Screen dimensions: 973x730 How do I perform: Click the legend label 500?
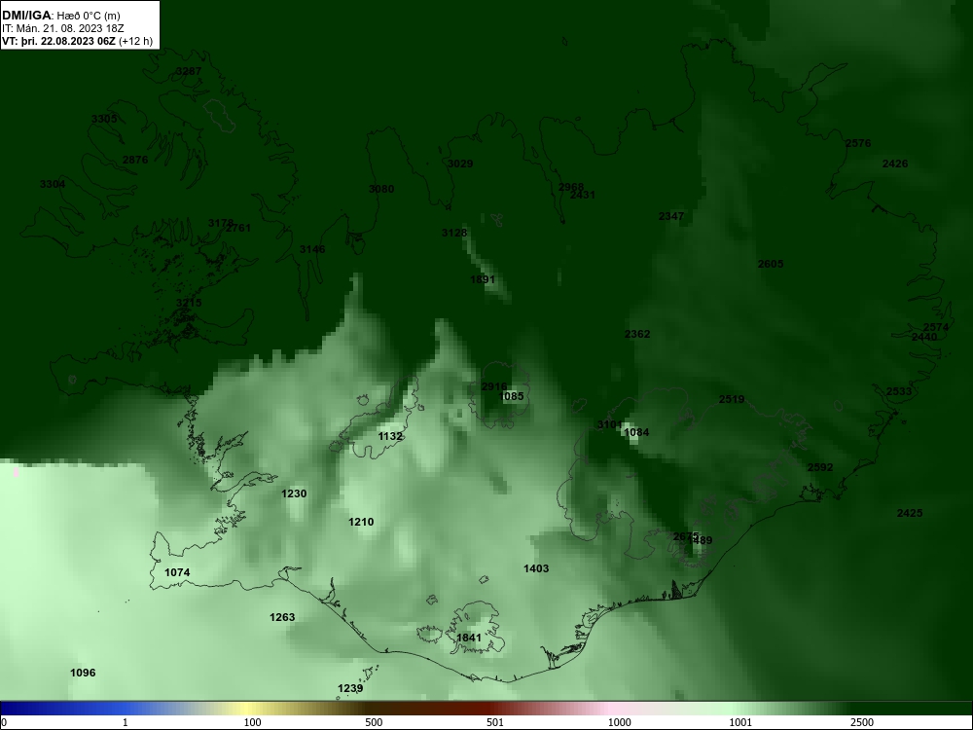coord(374,722)
